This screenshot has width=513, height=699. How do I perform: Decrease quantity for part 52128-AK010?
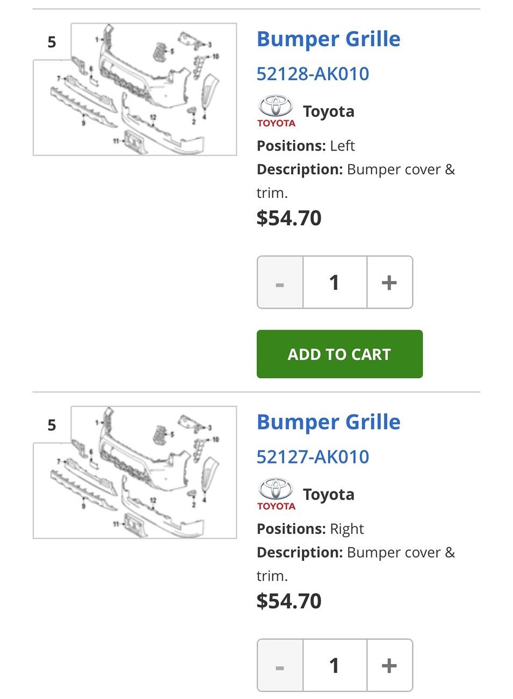point(280,282)
